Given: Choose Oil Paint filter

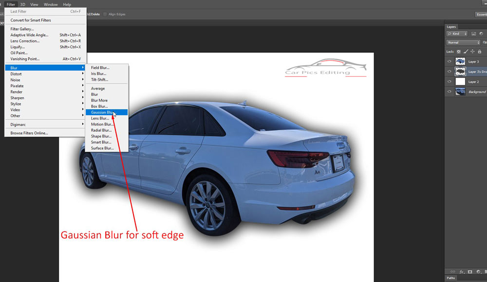Looking at the screenshot, I should coord(45,53).
